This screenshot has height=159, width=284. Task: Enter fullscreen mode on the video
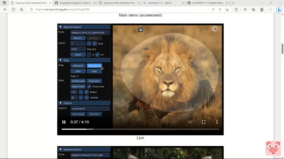pyautogui.click(x=204, y=122)
